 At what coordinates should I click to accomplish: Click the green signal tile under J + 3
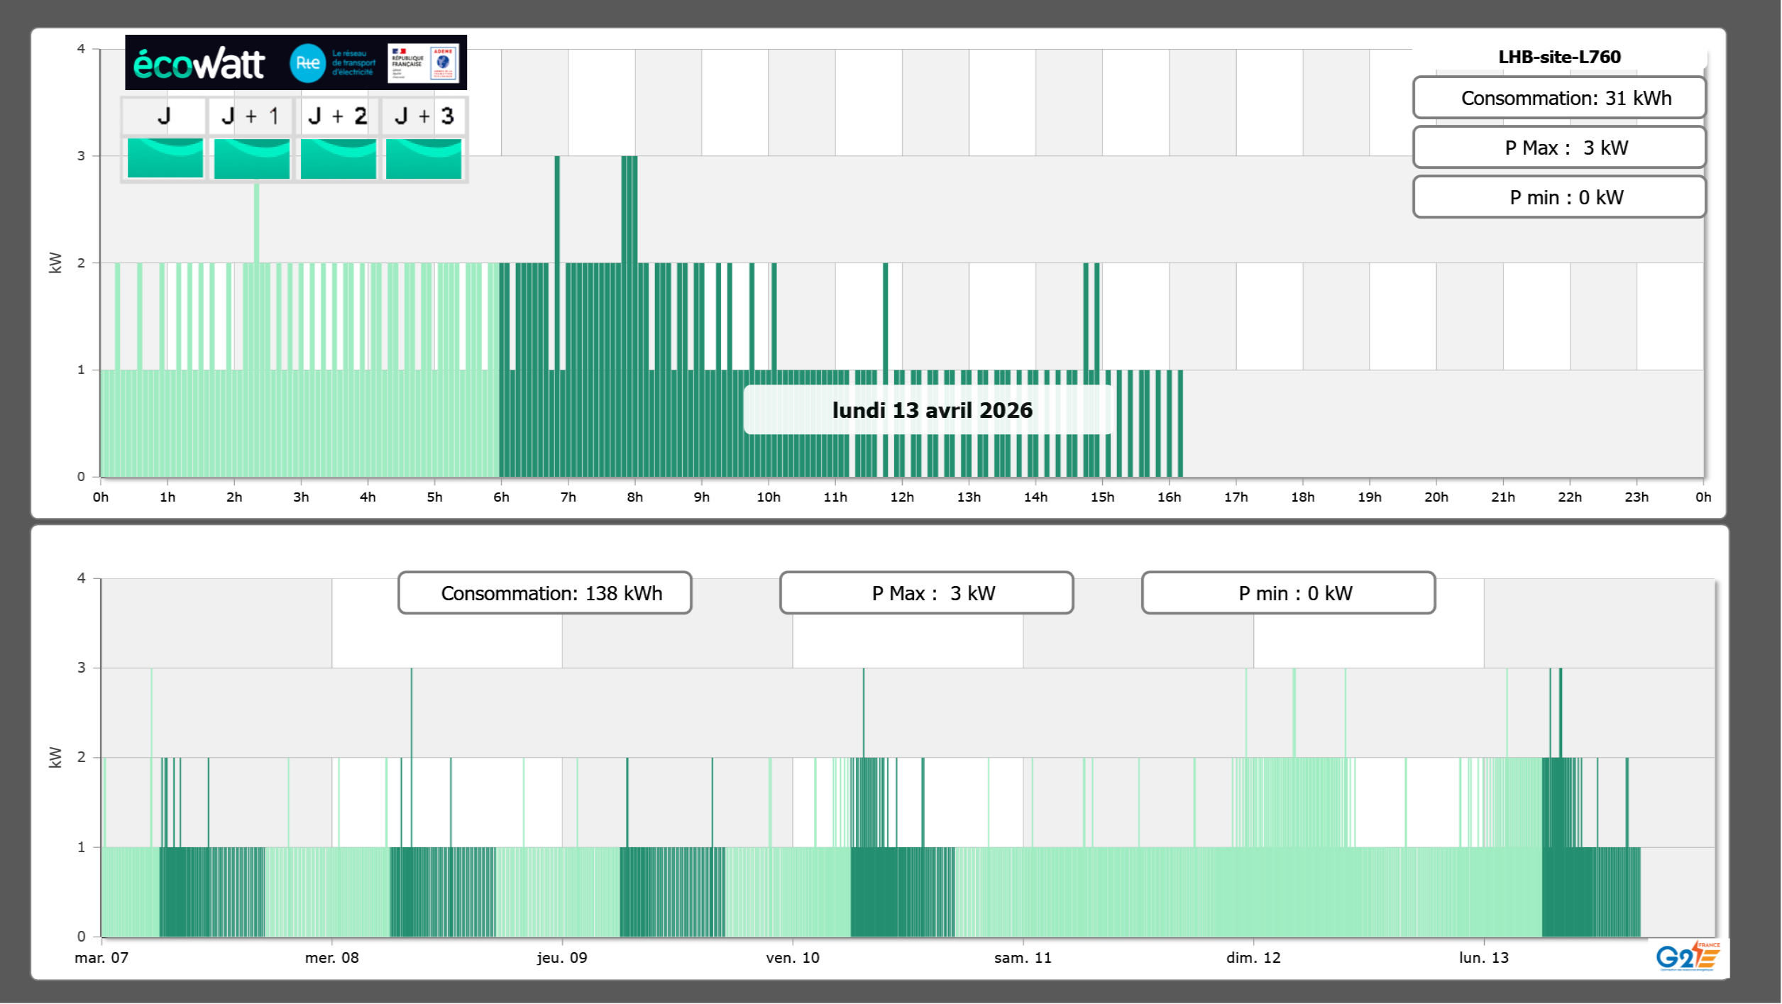click(424, 158)
